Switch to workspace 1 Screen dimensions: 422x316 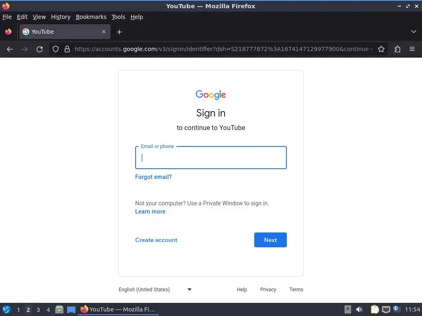coord(18,310)
